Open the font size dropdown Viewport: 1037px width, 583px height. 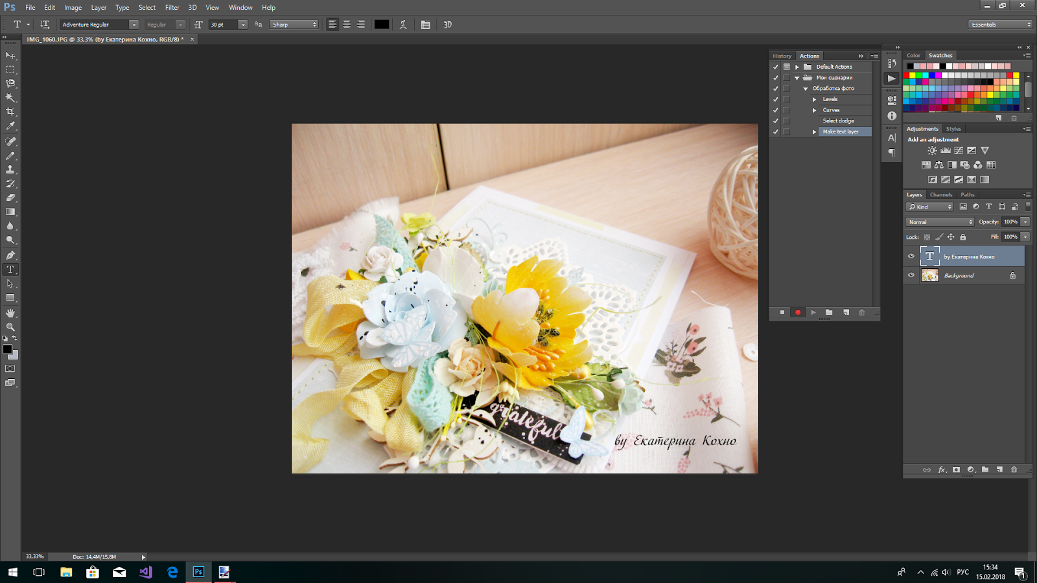[x=243, y=25]
